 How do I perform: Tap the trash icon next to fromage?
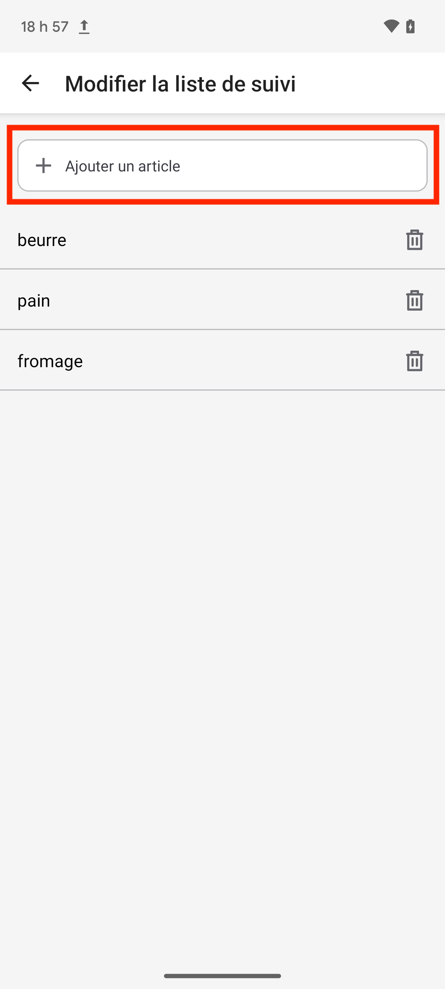415,361
